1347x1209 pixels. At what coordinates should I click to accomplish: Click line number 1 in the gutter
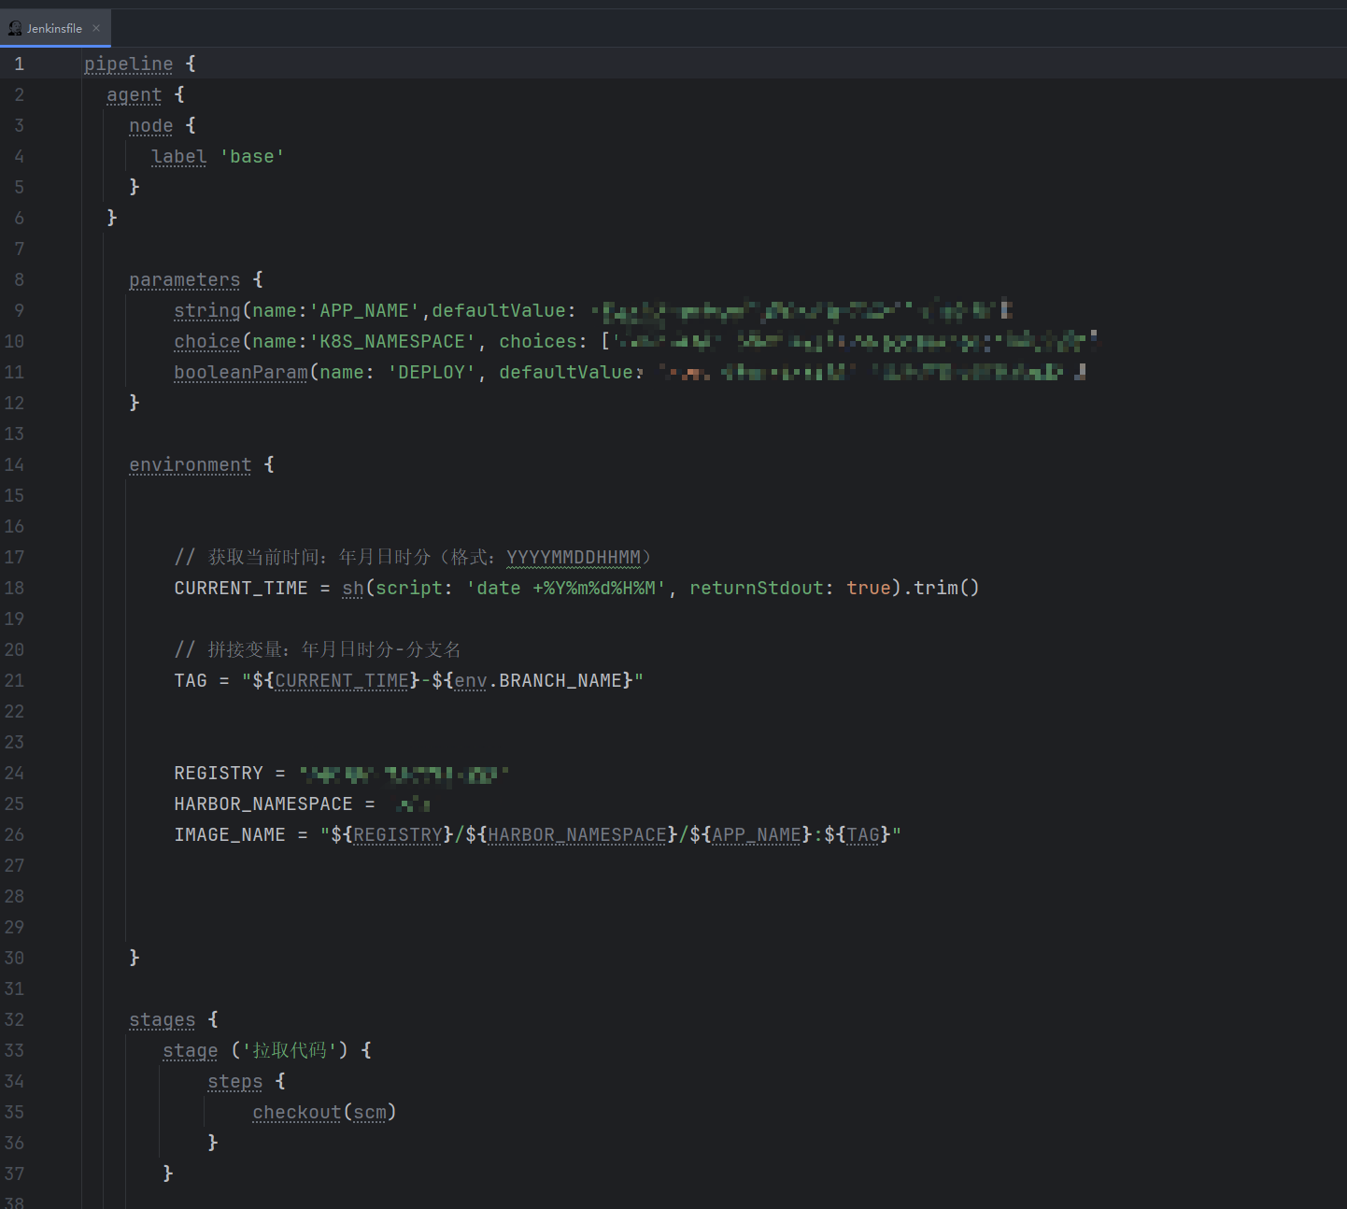tap(19, 64)
